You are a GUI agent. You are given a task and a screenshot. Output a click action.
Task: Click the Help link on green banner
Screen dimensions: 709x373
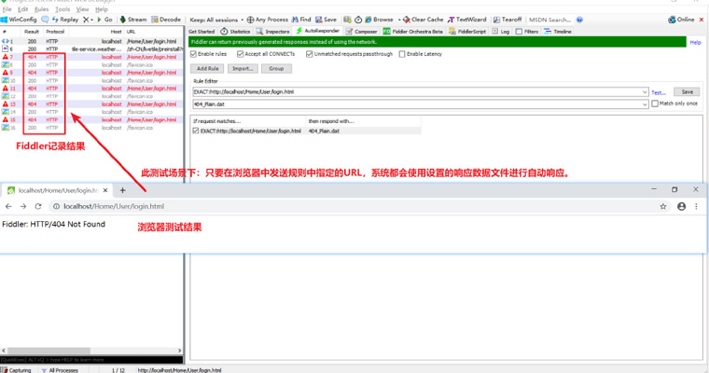pyautogui.click(x=695, y=43)
